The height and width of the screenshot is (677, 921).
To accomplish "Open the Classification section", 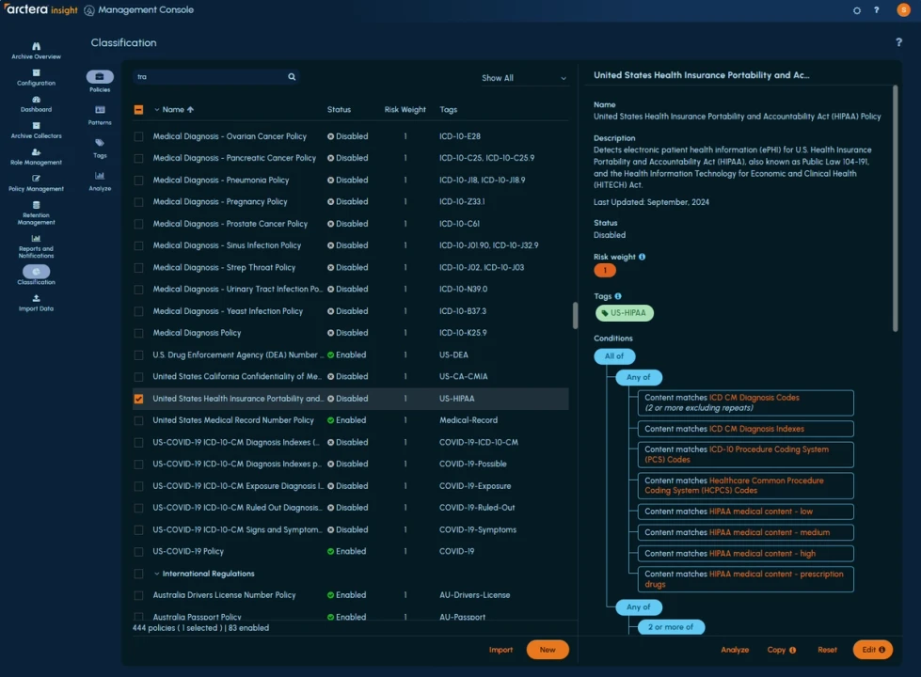I will [35, 274].
